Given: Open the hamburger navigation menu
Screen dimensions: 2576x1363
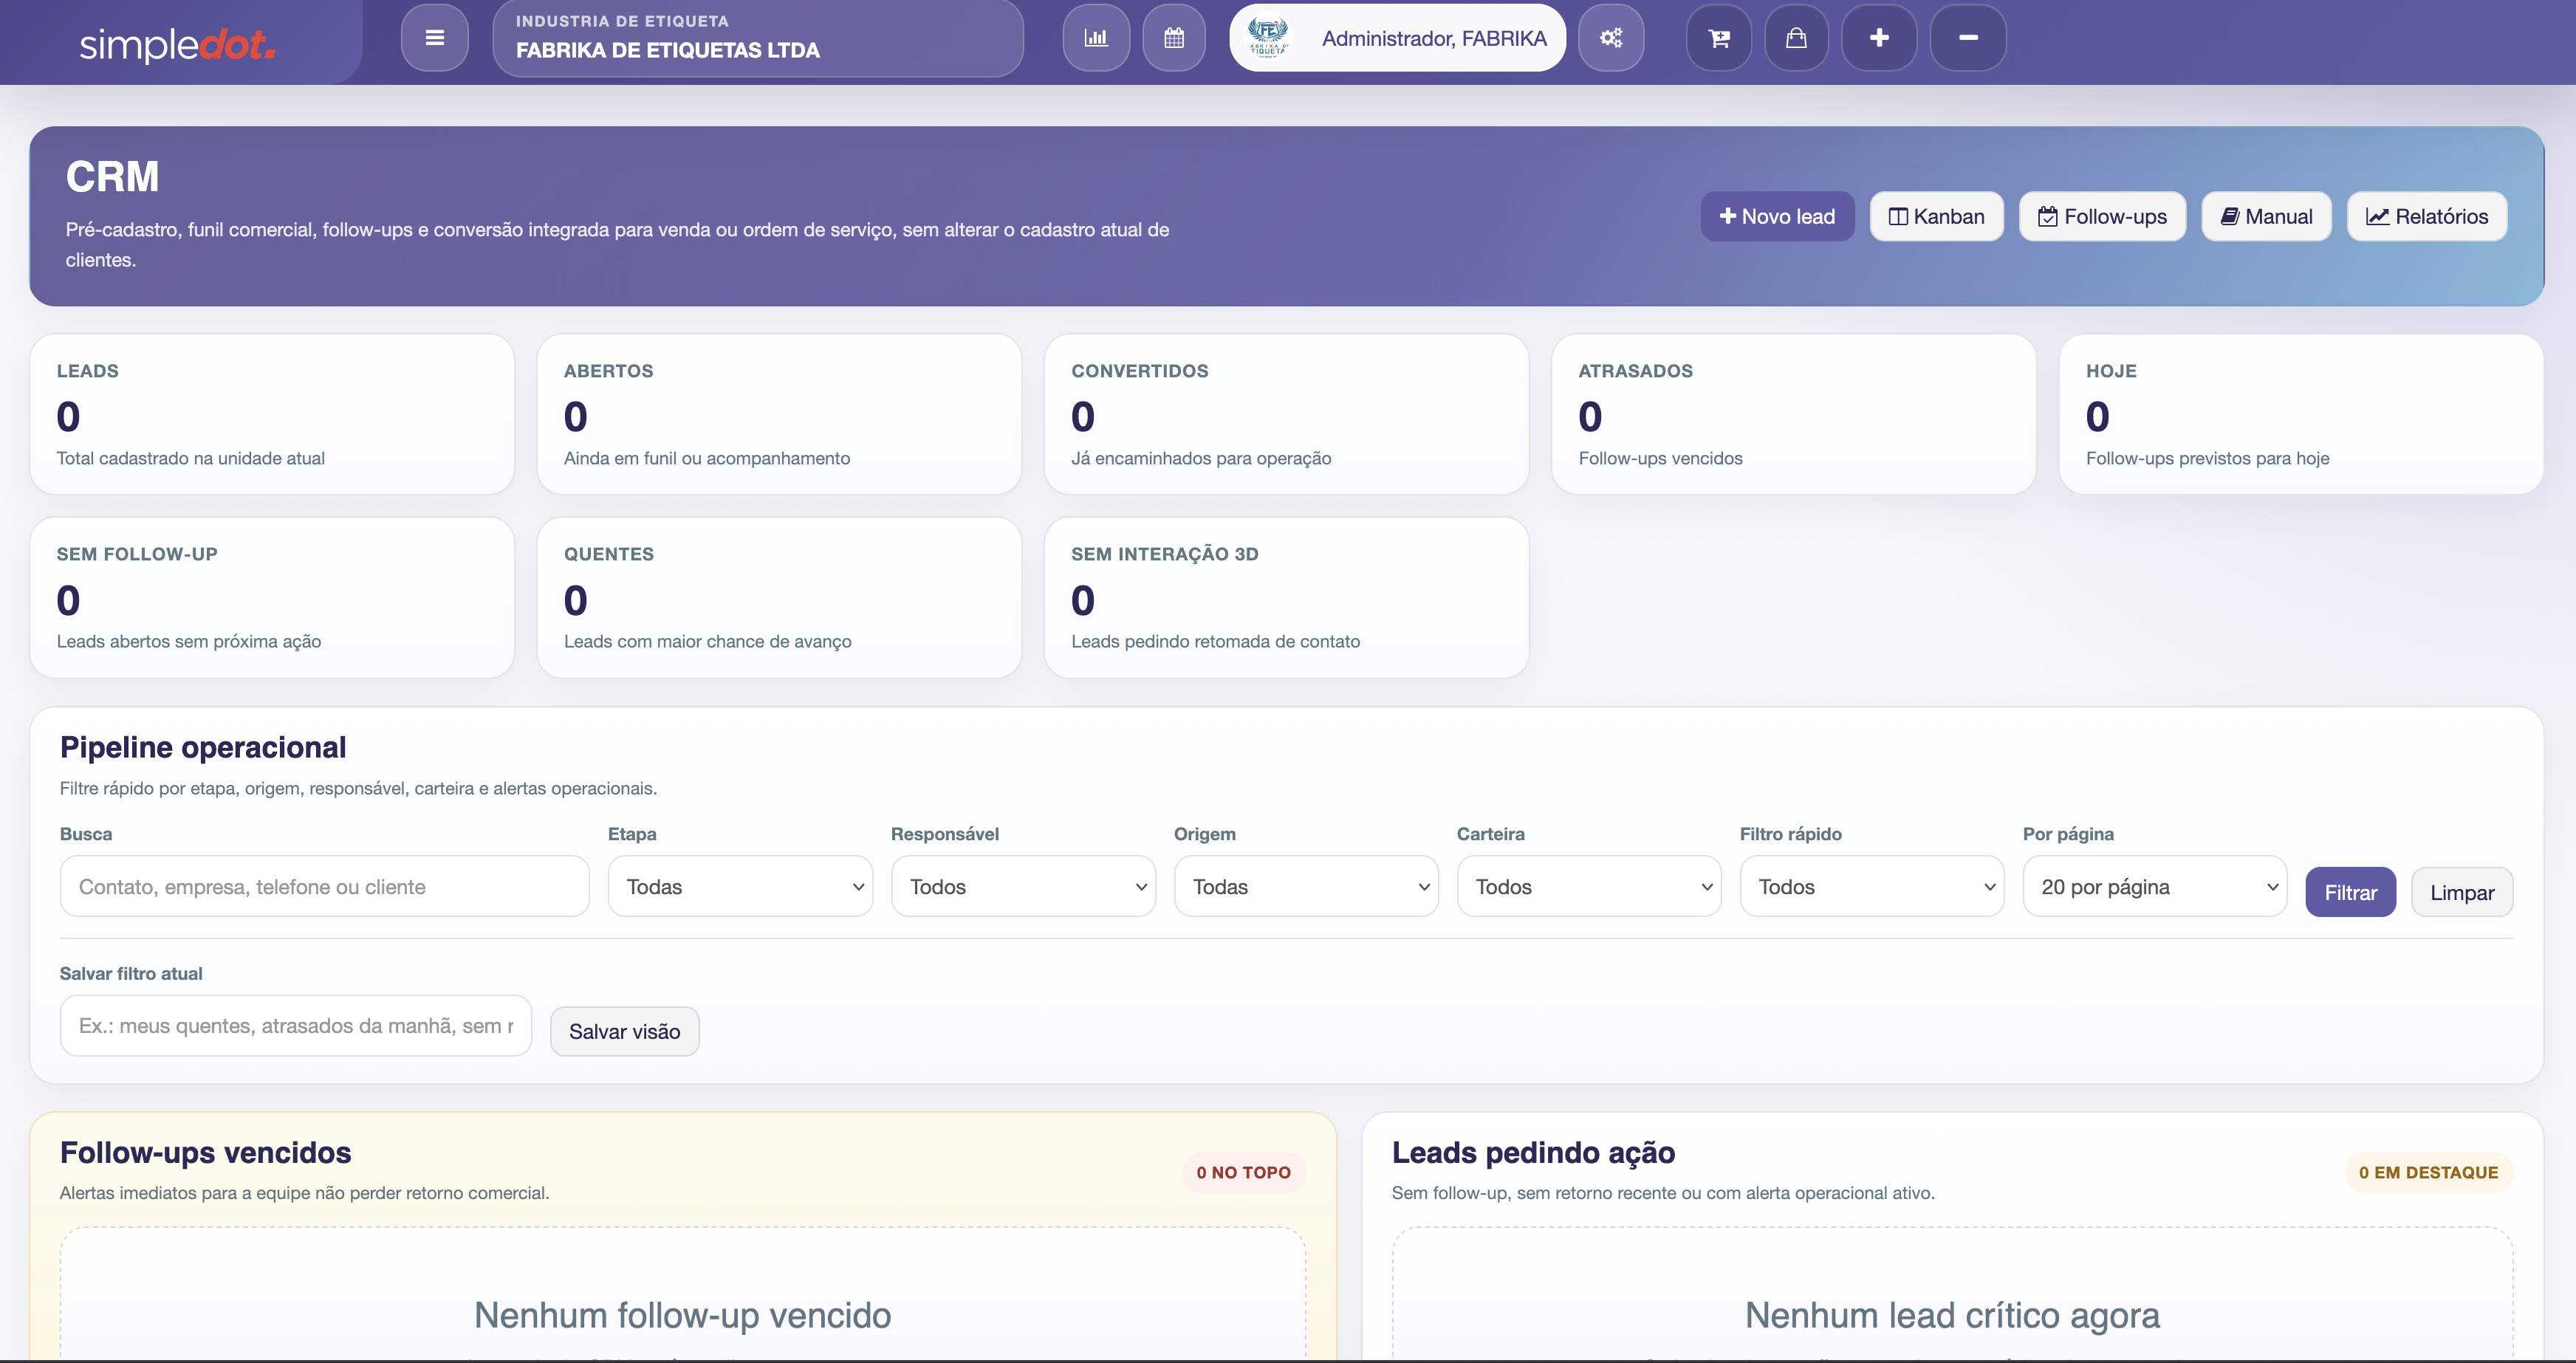Looking at the screenshot, I should point(434,37).
